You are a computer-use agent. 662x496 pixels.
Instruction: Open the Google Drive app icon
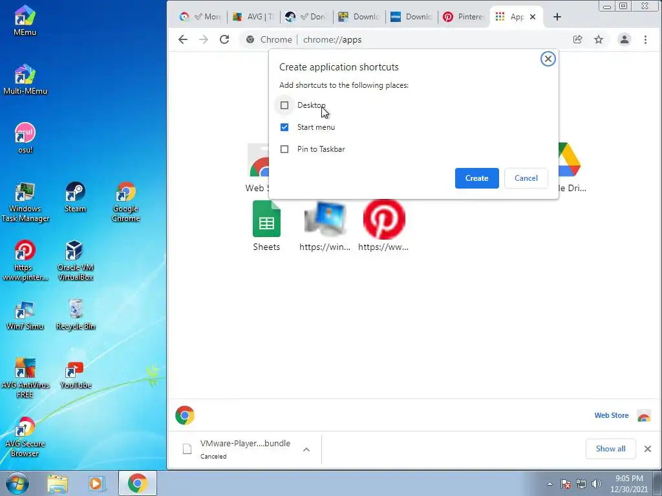[x=572, y=168]
